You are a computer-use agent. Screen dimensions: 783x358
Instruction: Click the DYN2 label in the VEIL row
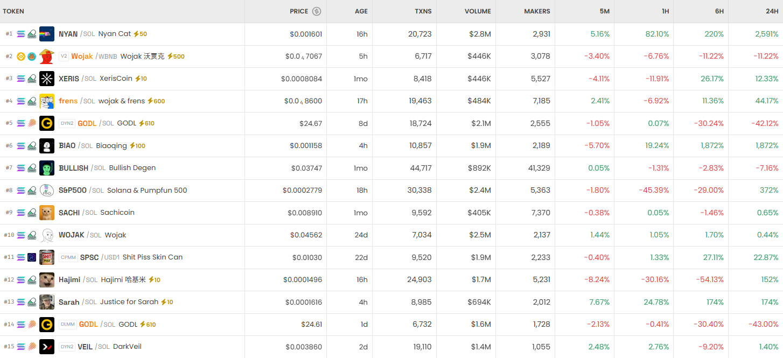67,347
